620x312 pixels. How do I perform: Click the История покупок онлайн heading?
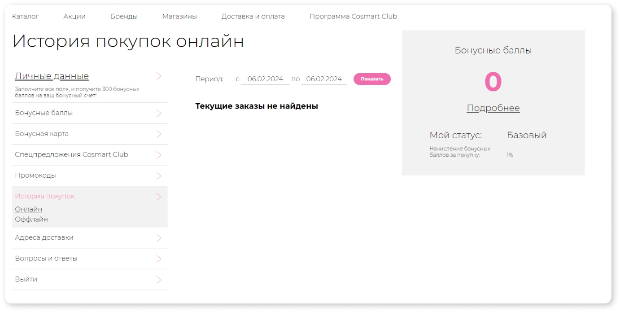click(128, 41)
